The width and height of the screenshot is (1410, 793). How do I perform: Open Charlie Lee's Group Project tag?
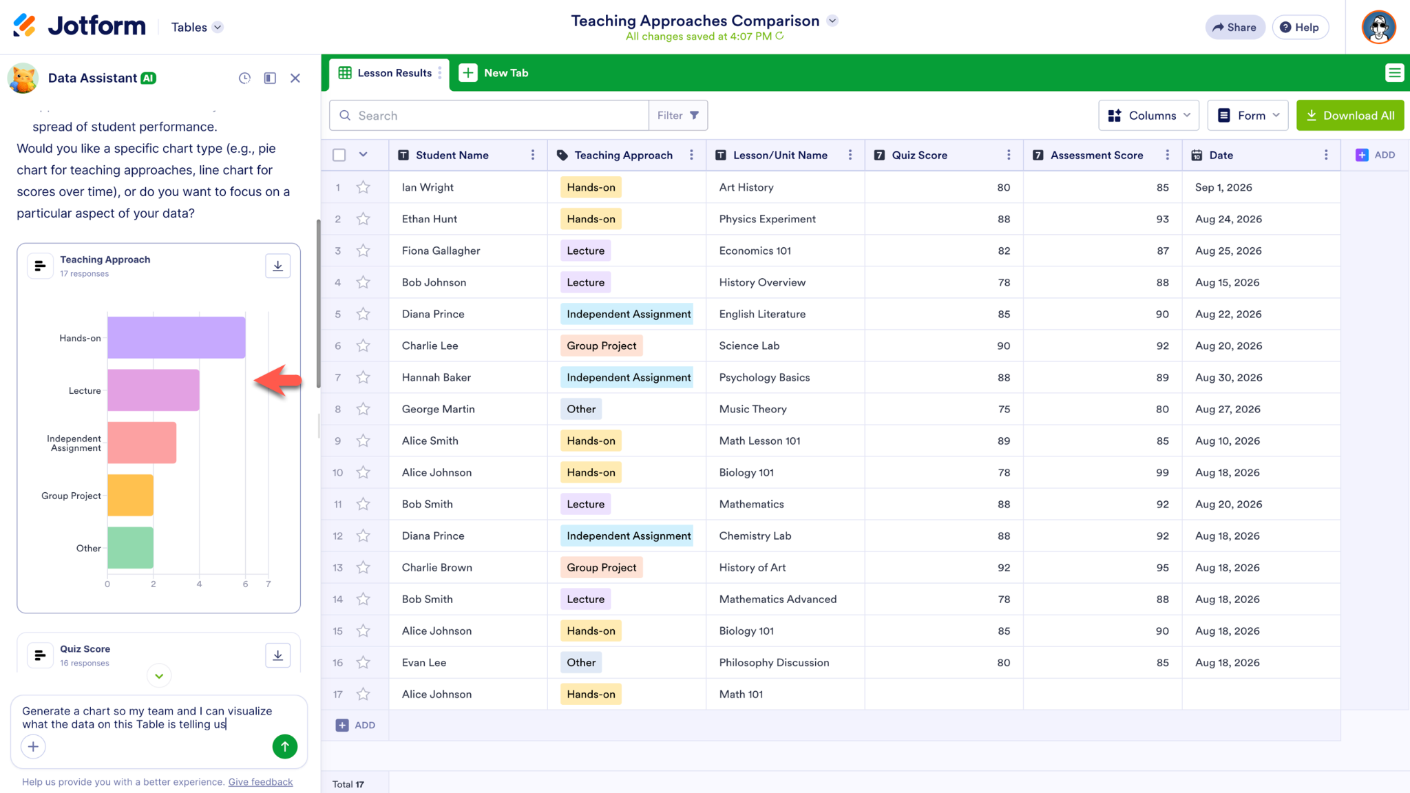pyautogui.click(x=601, y=346)
